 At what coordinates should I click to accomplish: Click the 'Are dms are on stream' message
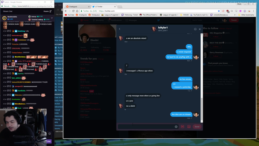[x=181, y=114]
